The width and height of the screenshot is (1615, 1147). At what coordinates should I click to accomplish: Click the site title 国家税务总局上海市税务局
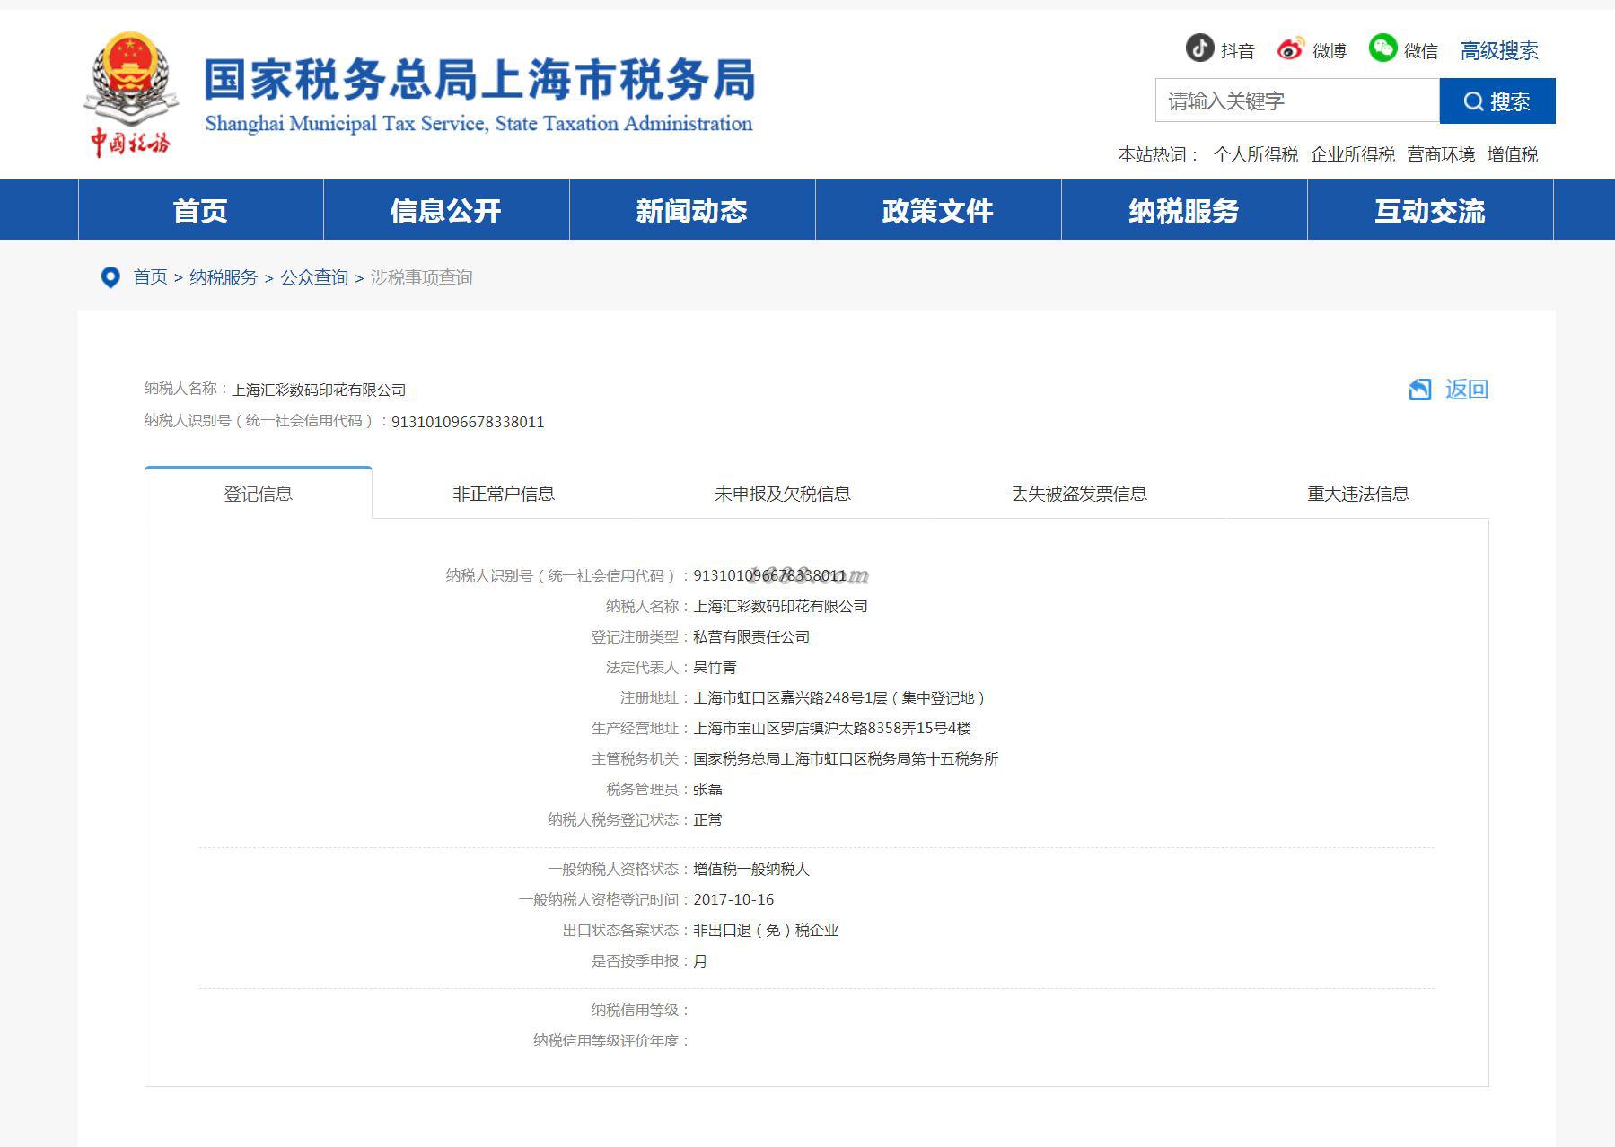480,79
